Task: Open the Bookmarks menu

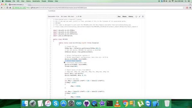Action: (36, 1)
